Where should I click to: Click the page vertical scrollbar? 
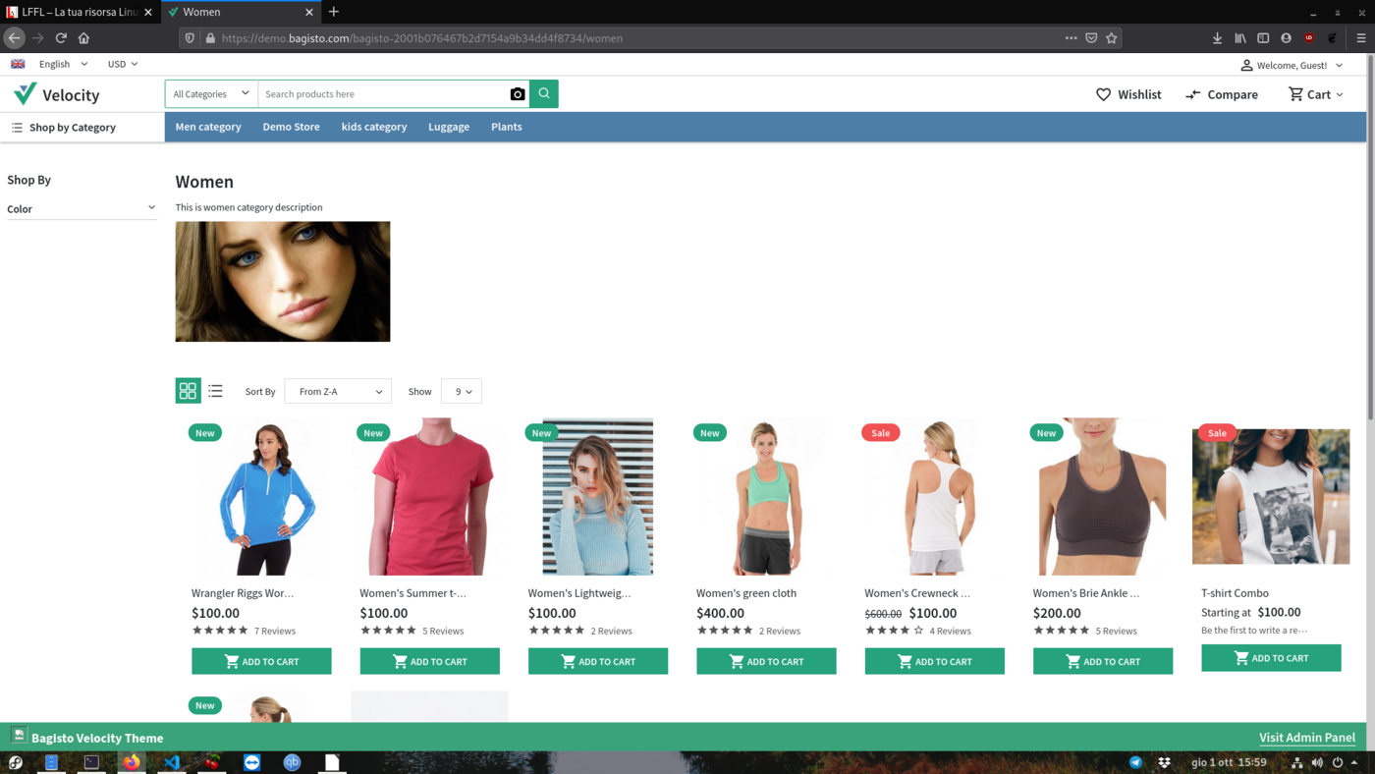(1370, 236)
